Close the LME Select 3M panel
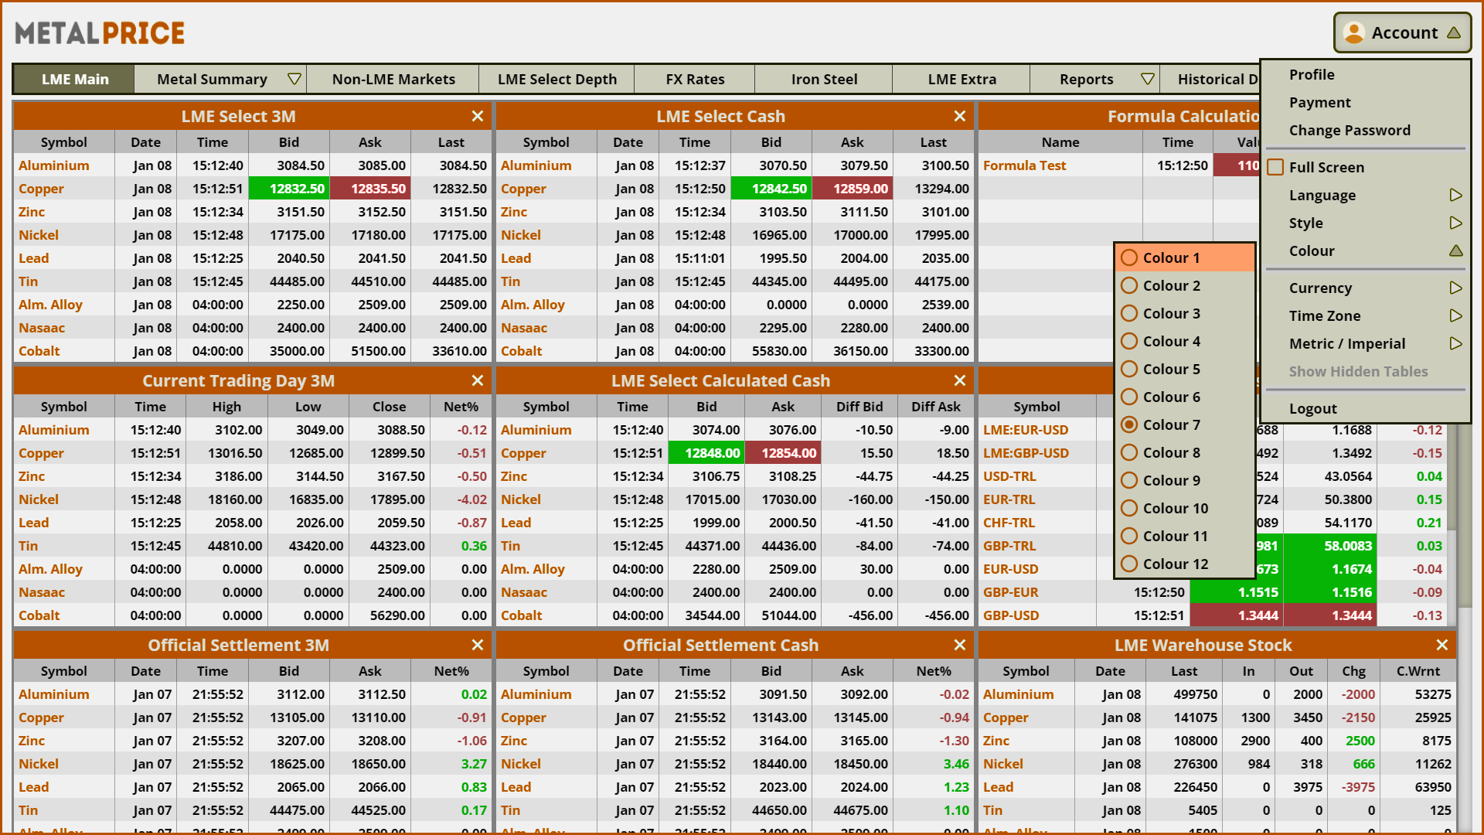 coord(478,116)
